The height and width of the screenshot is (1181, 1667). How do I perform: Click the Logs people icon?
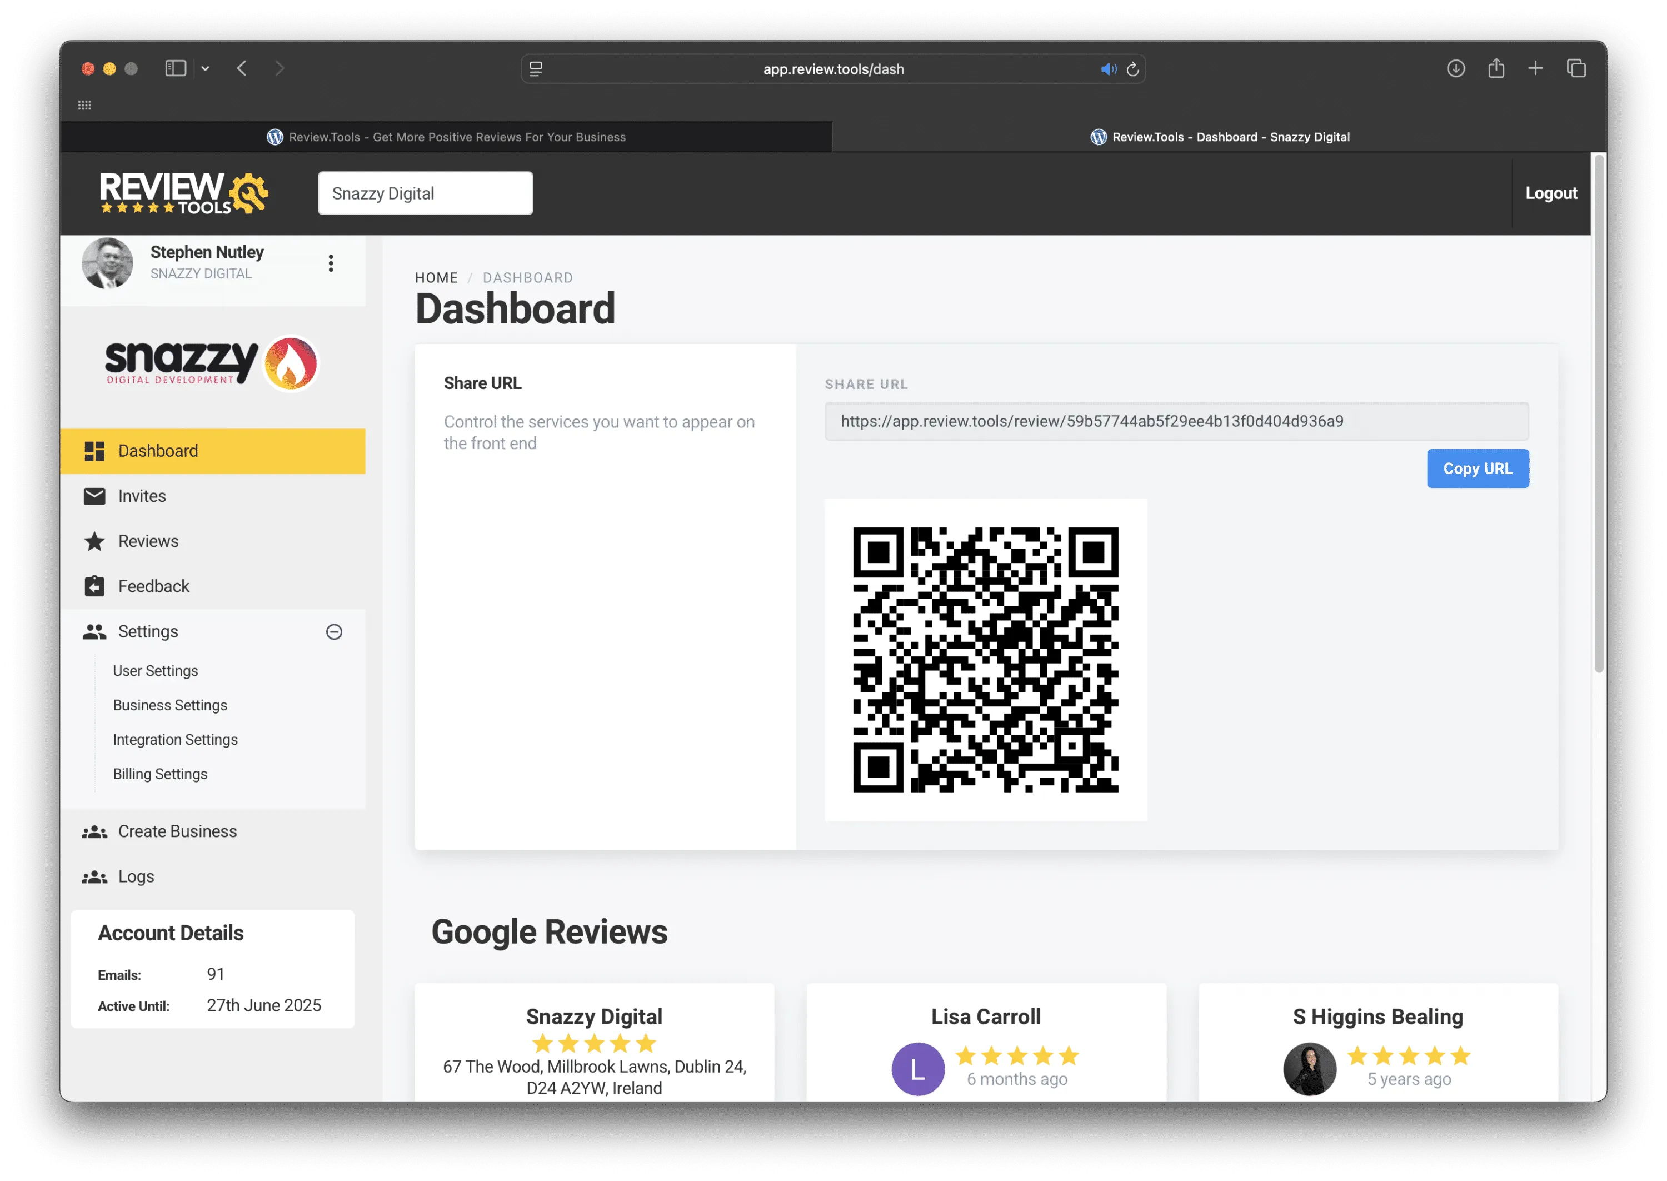[94, 877]
